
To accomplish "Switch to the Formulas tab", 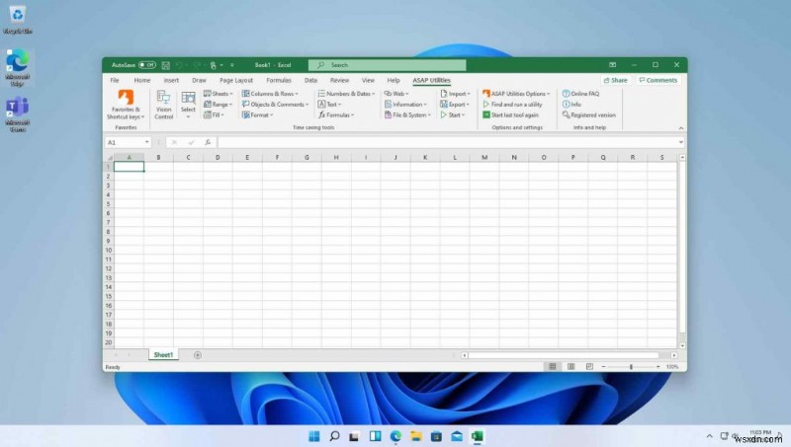I will coord(279,80).
